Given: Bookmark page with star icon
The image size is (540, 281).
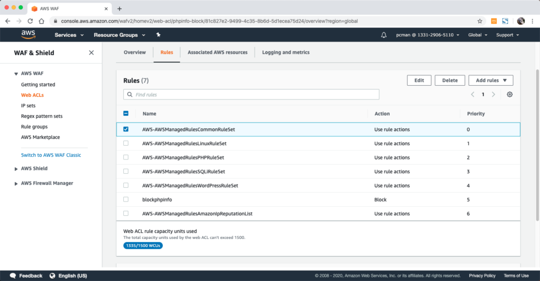Looking at the screenshot, I should pyautogui.click(x=480, y=21).
